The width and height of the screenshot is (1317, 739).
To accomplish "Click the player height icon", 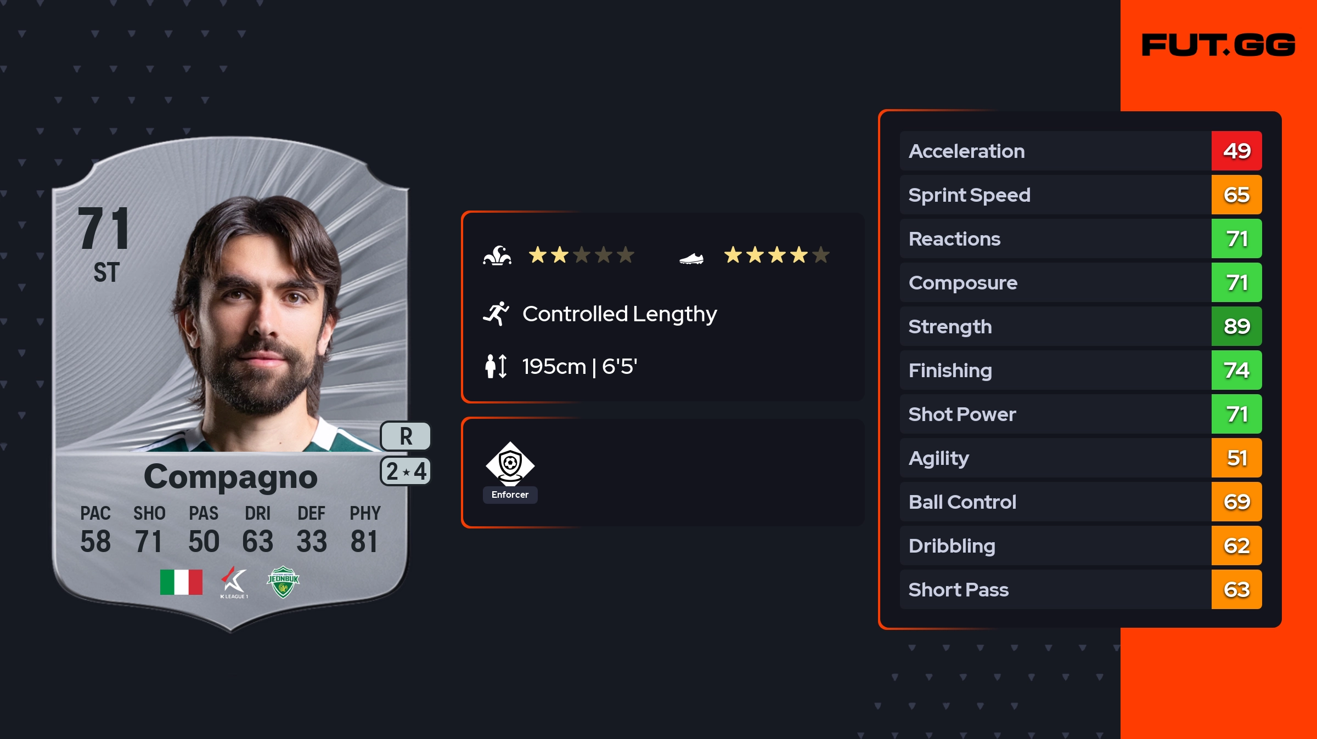I will pos(496,366).
